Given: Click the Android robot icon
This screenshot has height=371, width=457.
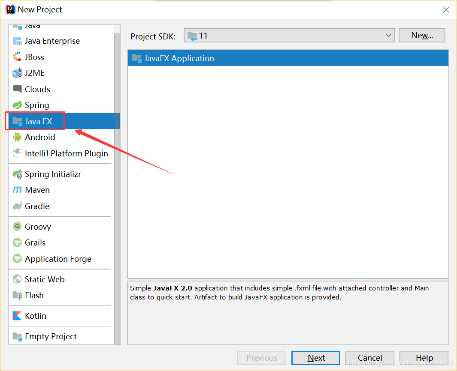Looking at the screenshot, I should pyautogui.click(x=17, y=137).
